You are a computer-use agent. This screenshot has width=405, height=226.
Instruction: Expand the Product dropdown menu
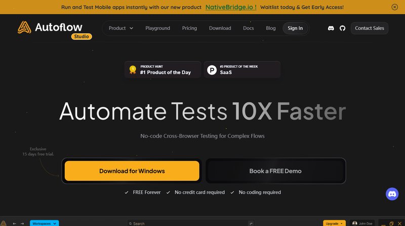coord(120,28)
